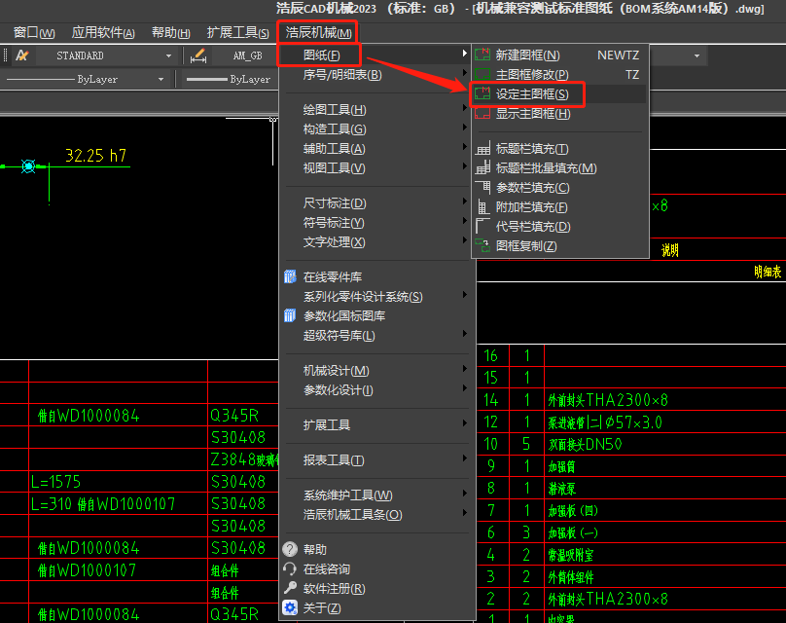Click the 软件注册(R) key icon
Viewport: 786px width, 623px height.
pos(290,588)
